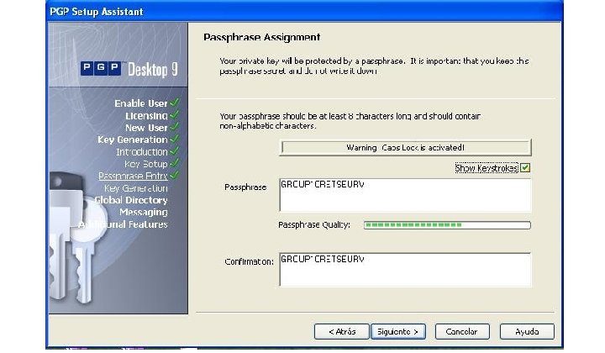
Task: Select the Introduction sub-step
Action: 142,152
